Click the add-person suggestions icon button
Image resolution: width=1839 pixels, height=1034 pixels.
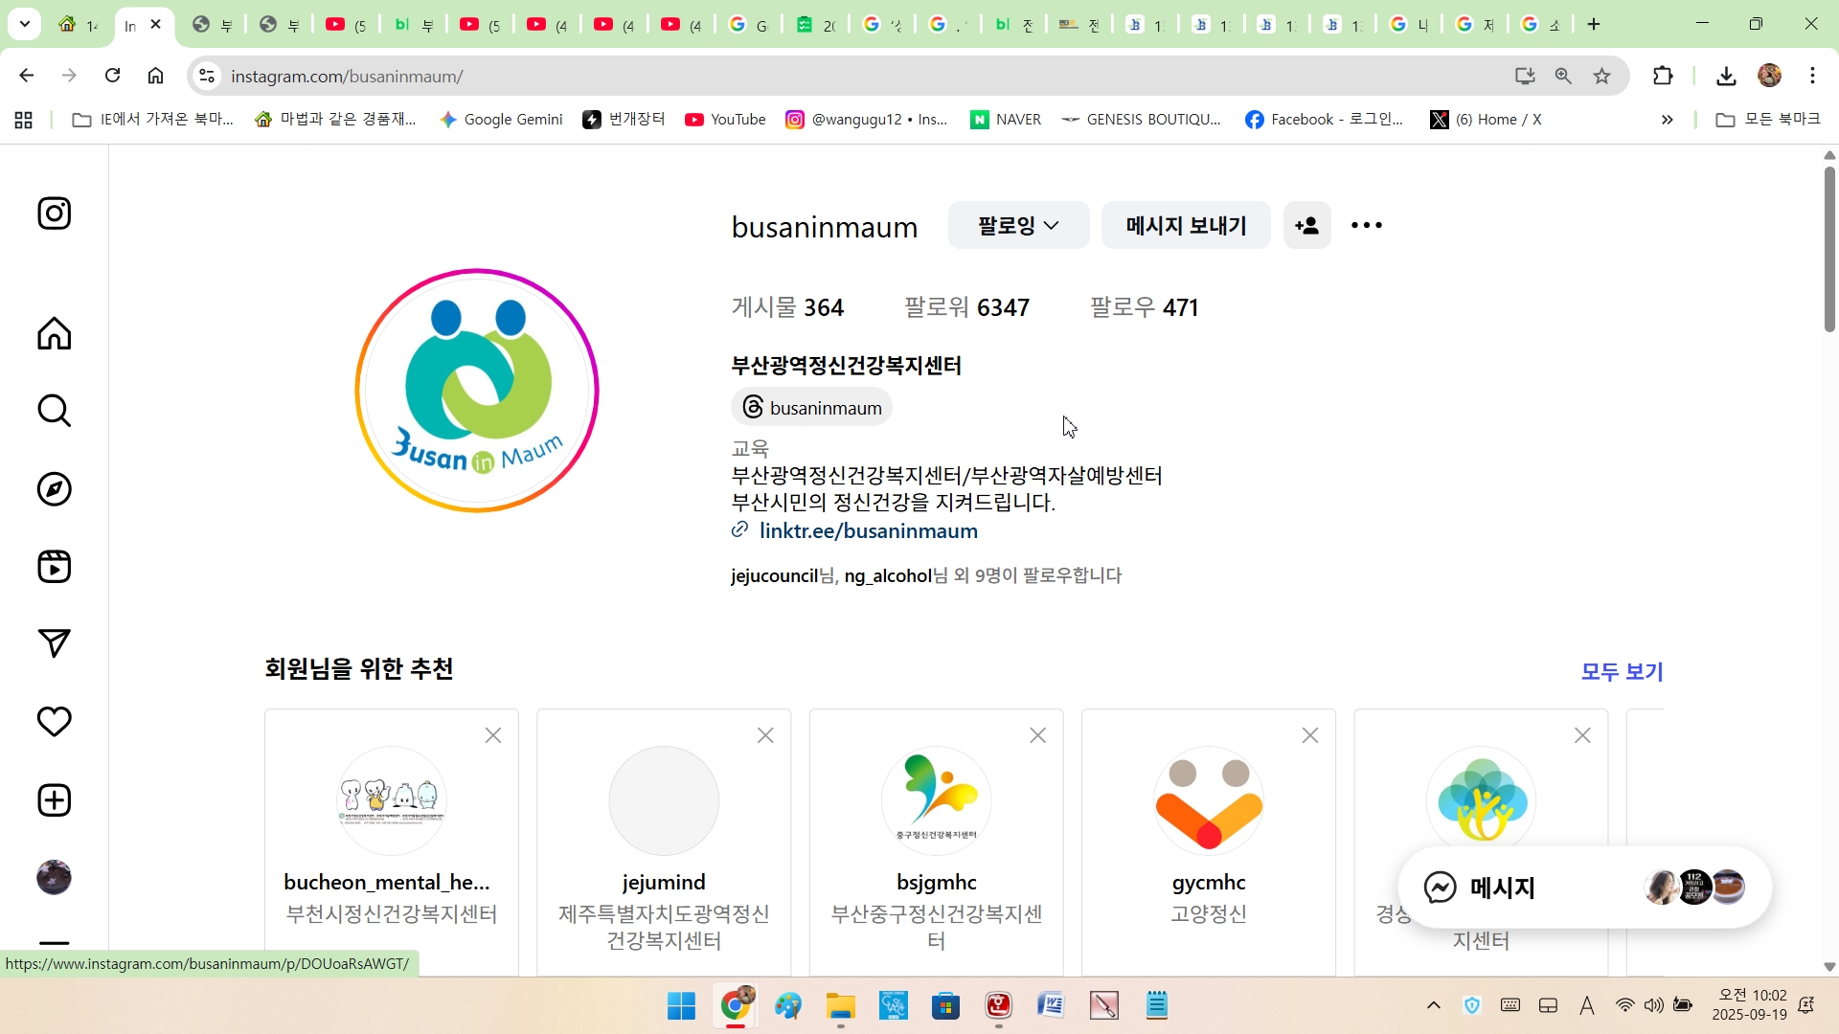(x=1306, y=226)
